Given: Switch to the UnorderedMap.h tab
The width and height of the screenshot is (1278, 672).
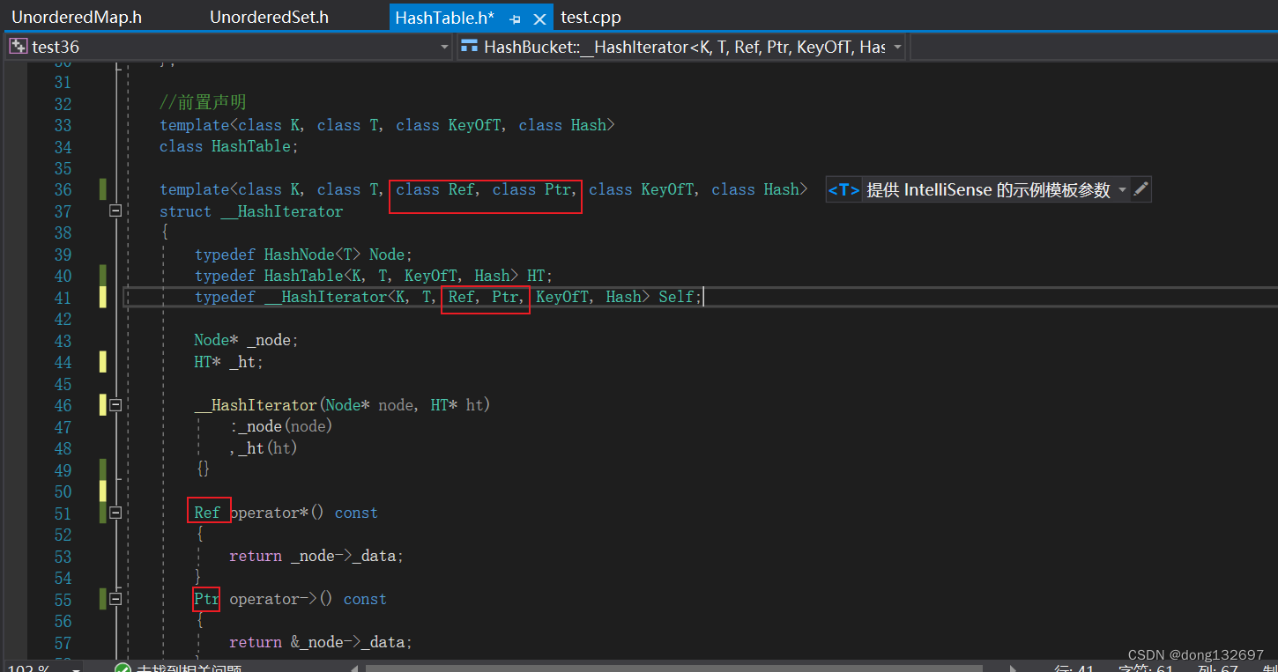Looking at the screenshot, I should click(x=77, y=17).
